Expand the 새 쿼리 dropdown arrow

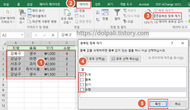pos(24,22)
